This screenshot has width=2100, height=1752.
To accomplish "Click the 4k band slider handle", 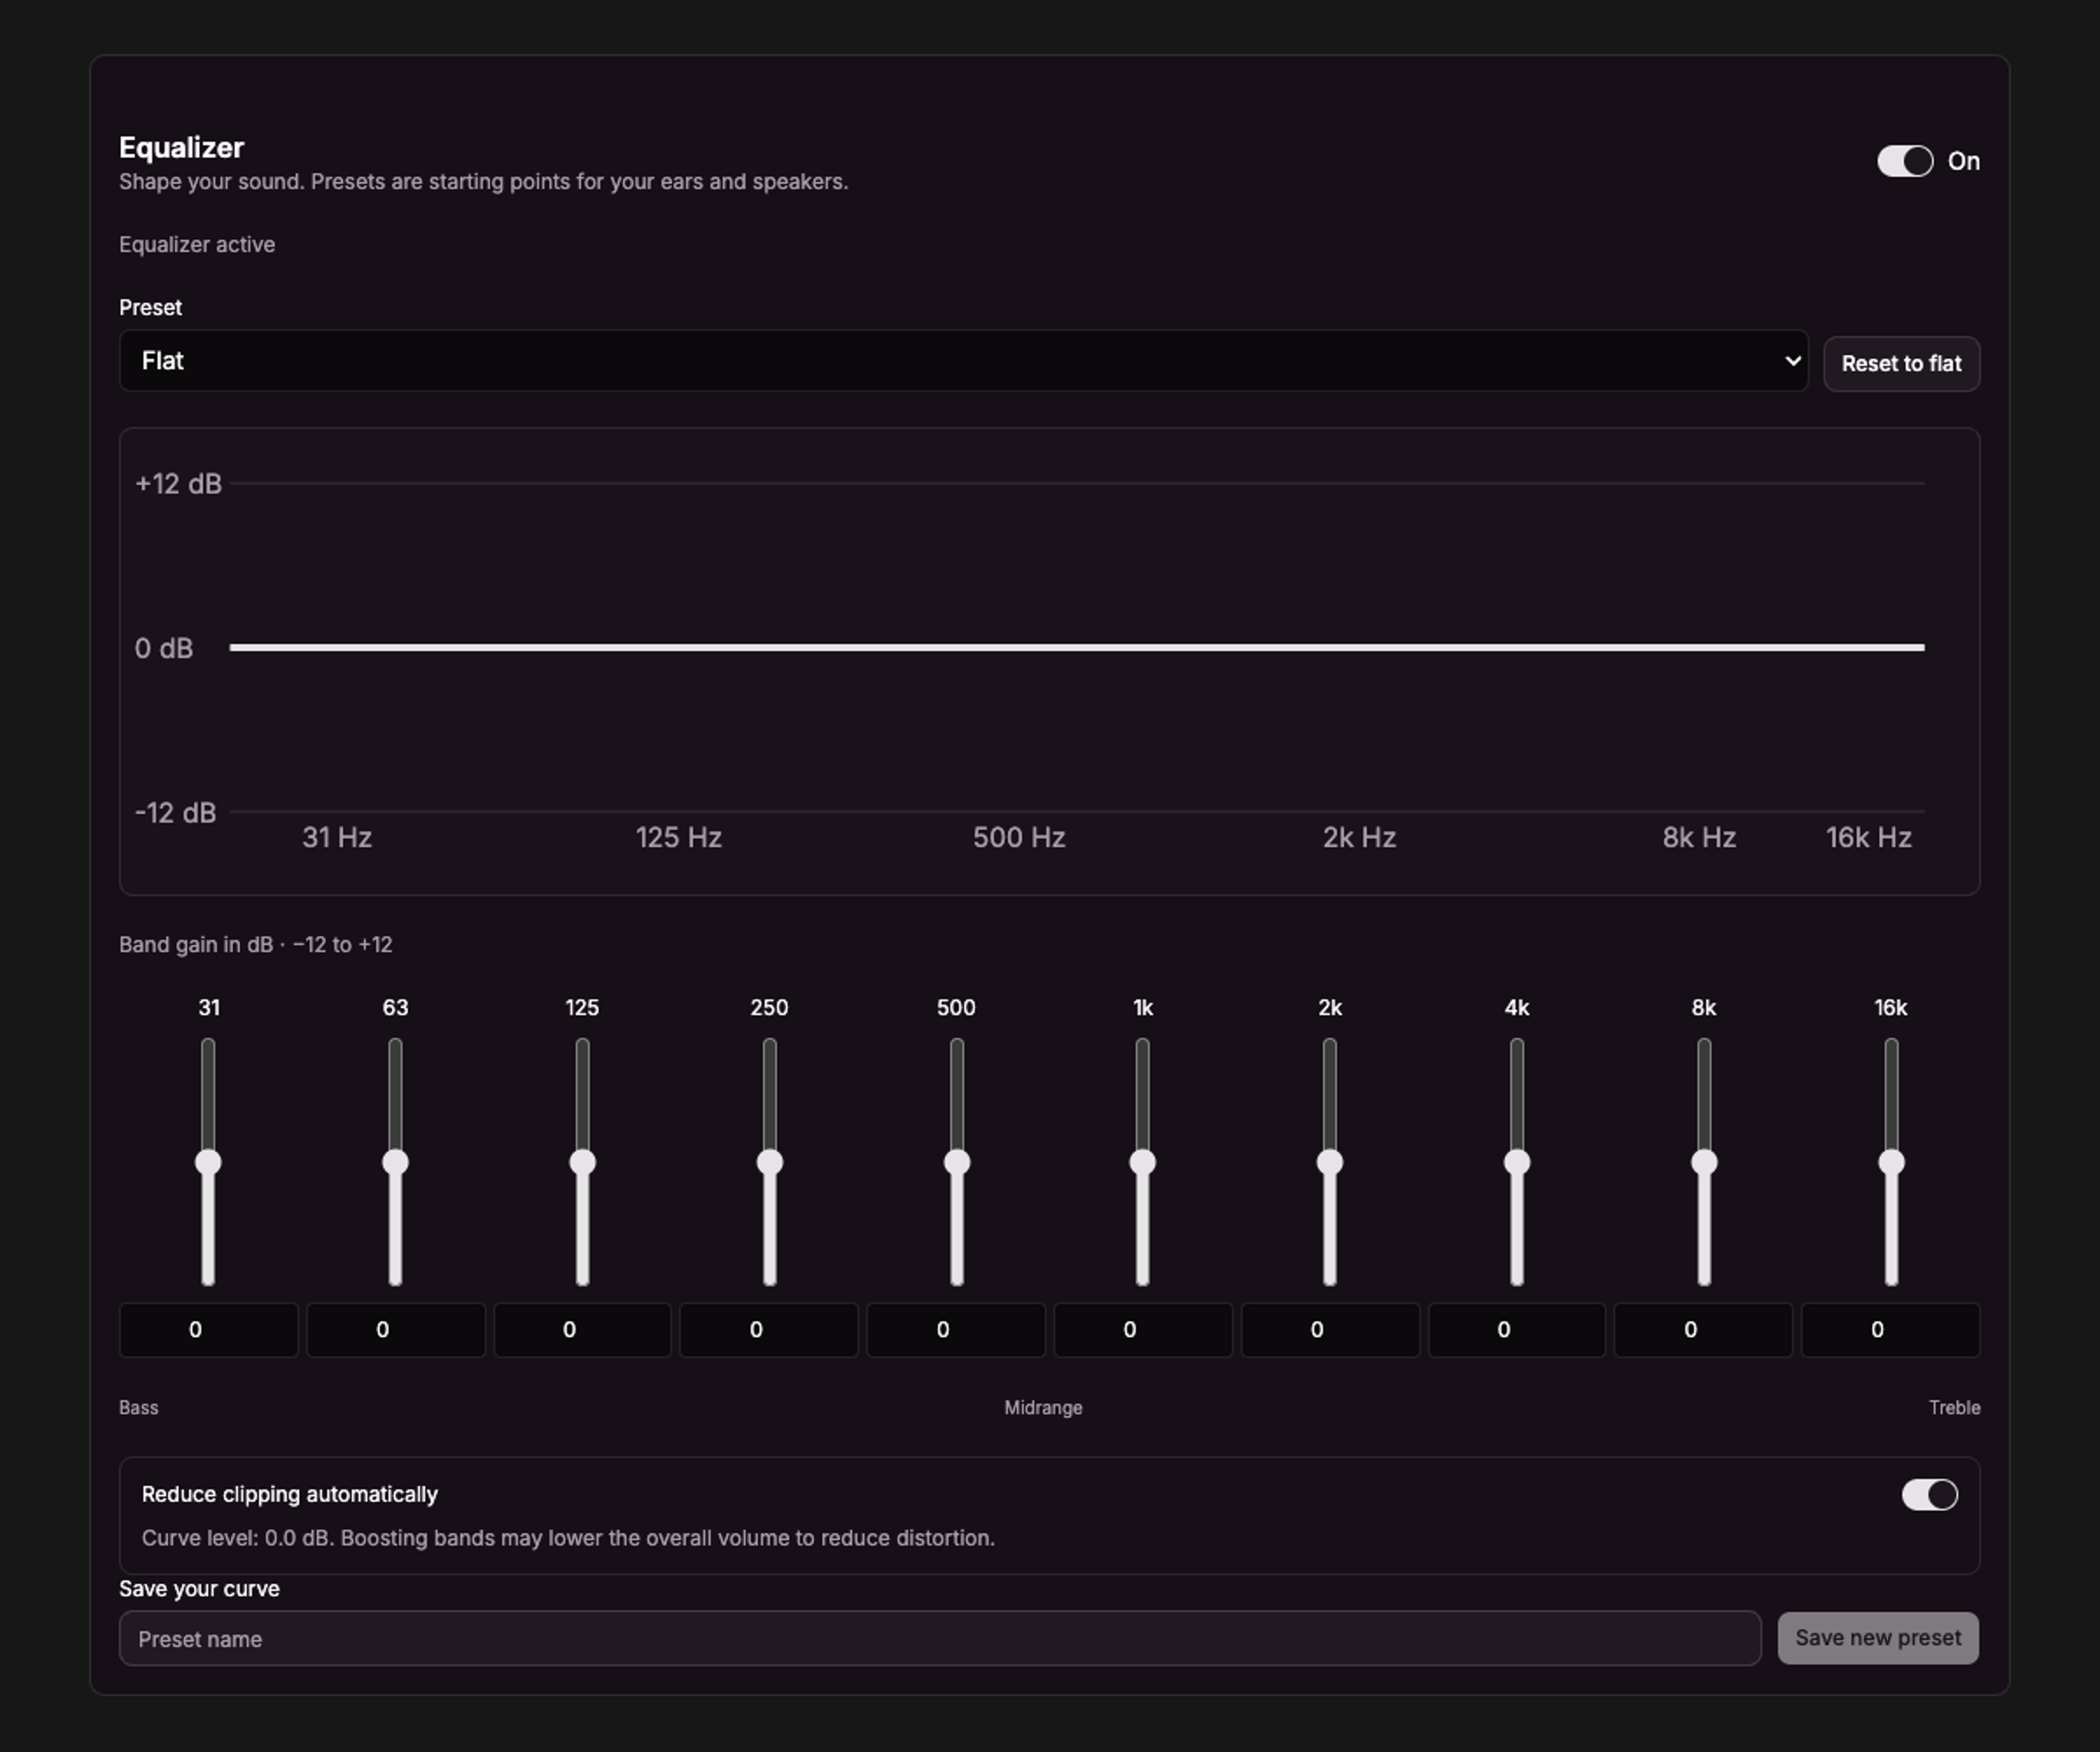I will click(x=1516, y=1162).
